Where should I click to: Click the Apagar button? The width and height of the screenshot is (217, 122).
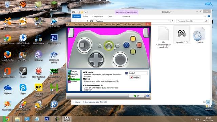tap(135, 77)
